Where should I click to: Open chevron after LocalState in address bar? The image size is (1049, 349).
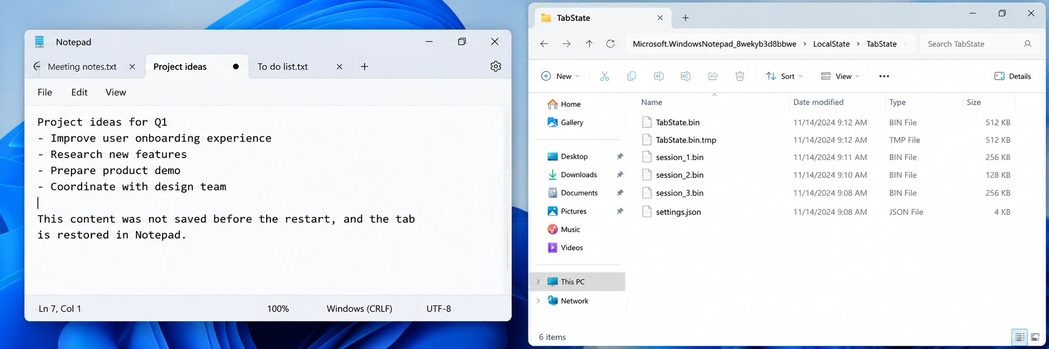point(858,44)
